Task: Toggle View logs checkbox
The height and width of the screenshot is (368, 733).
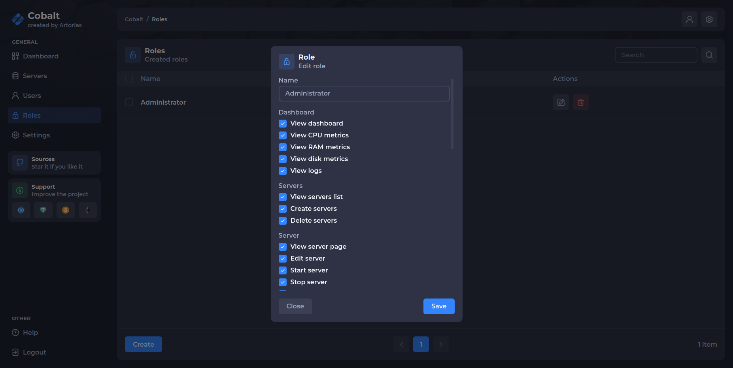Action: click(x=283, y=171)
